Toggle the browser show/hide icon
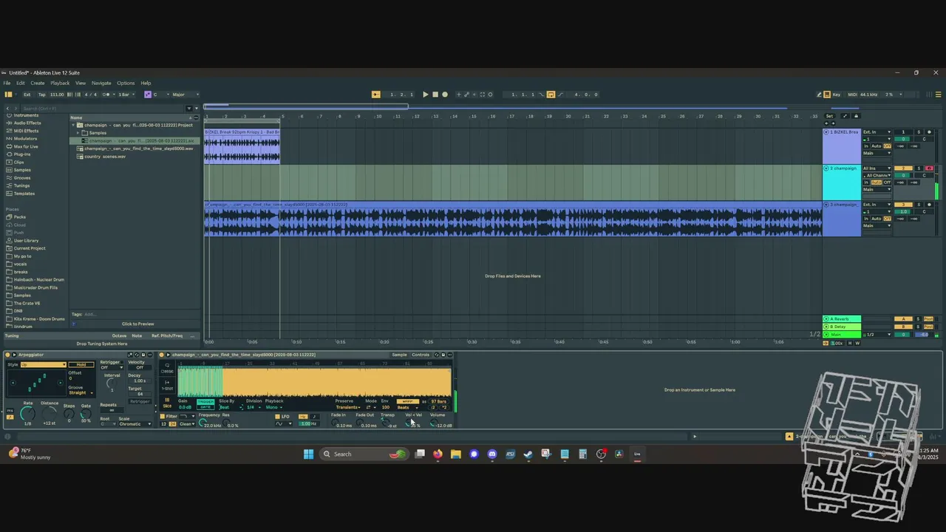 pyautogui.click(x=8, y=95)
